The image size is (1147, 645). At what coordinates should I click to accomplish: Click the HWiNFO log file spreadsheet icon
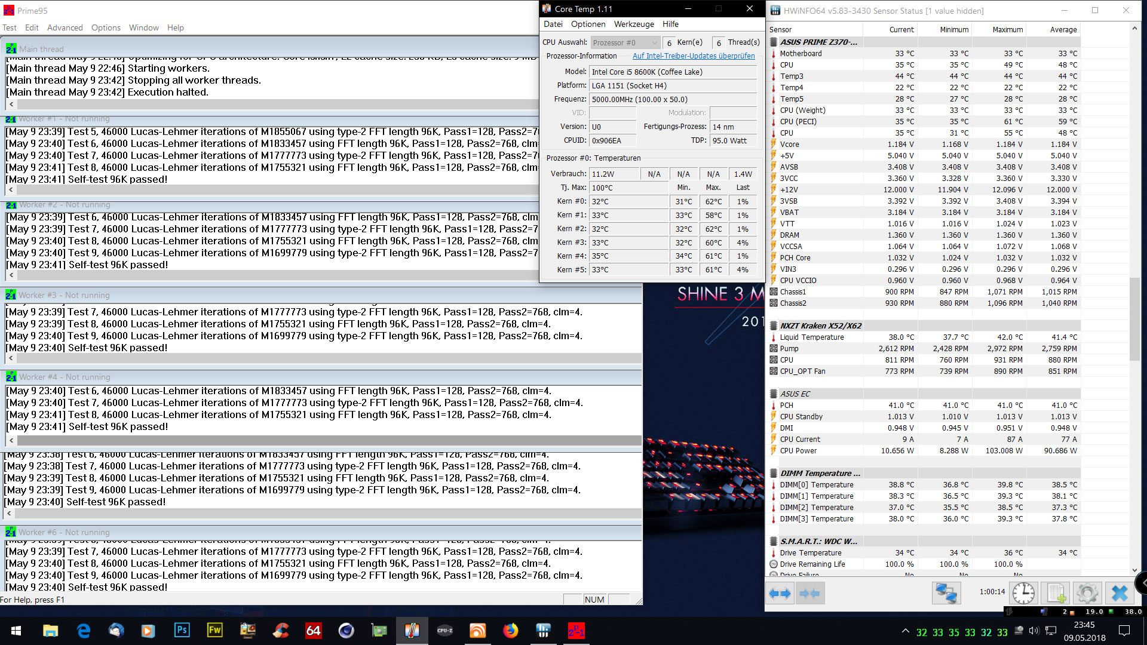tap(1055, 594)
